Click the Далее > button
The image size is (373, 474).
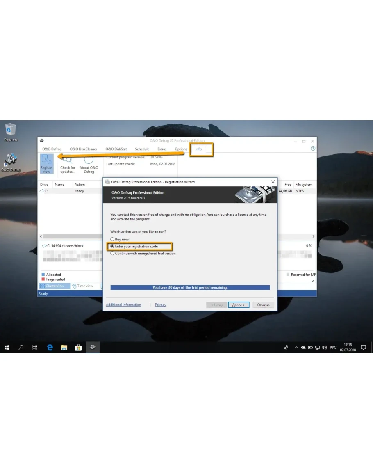[x=239, y=305]
